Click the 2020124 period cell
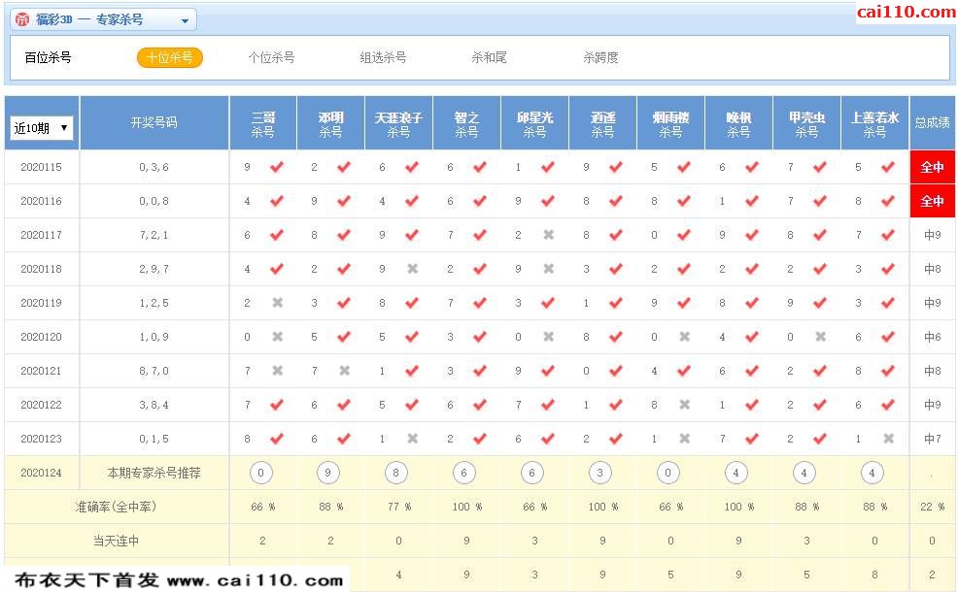The image size is (958, 592). (42, 473)
